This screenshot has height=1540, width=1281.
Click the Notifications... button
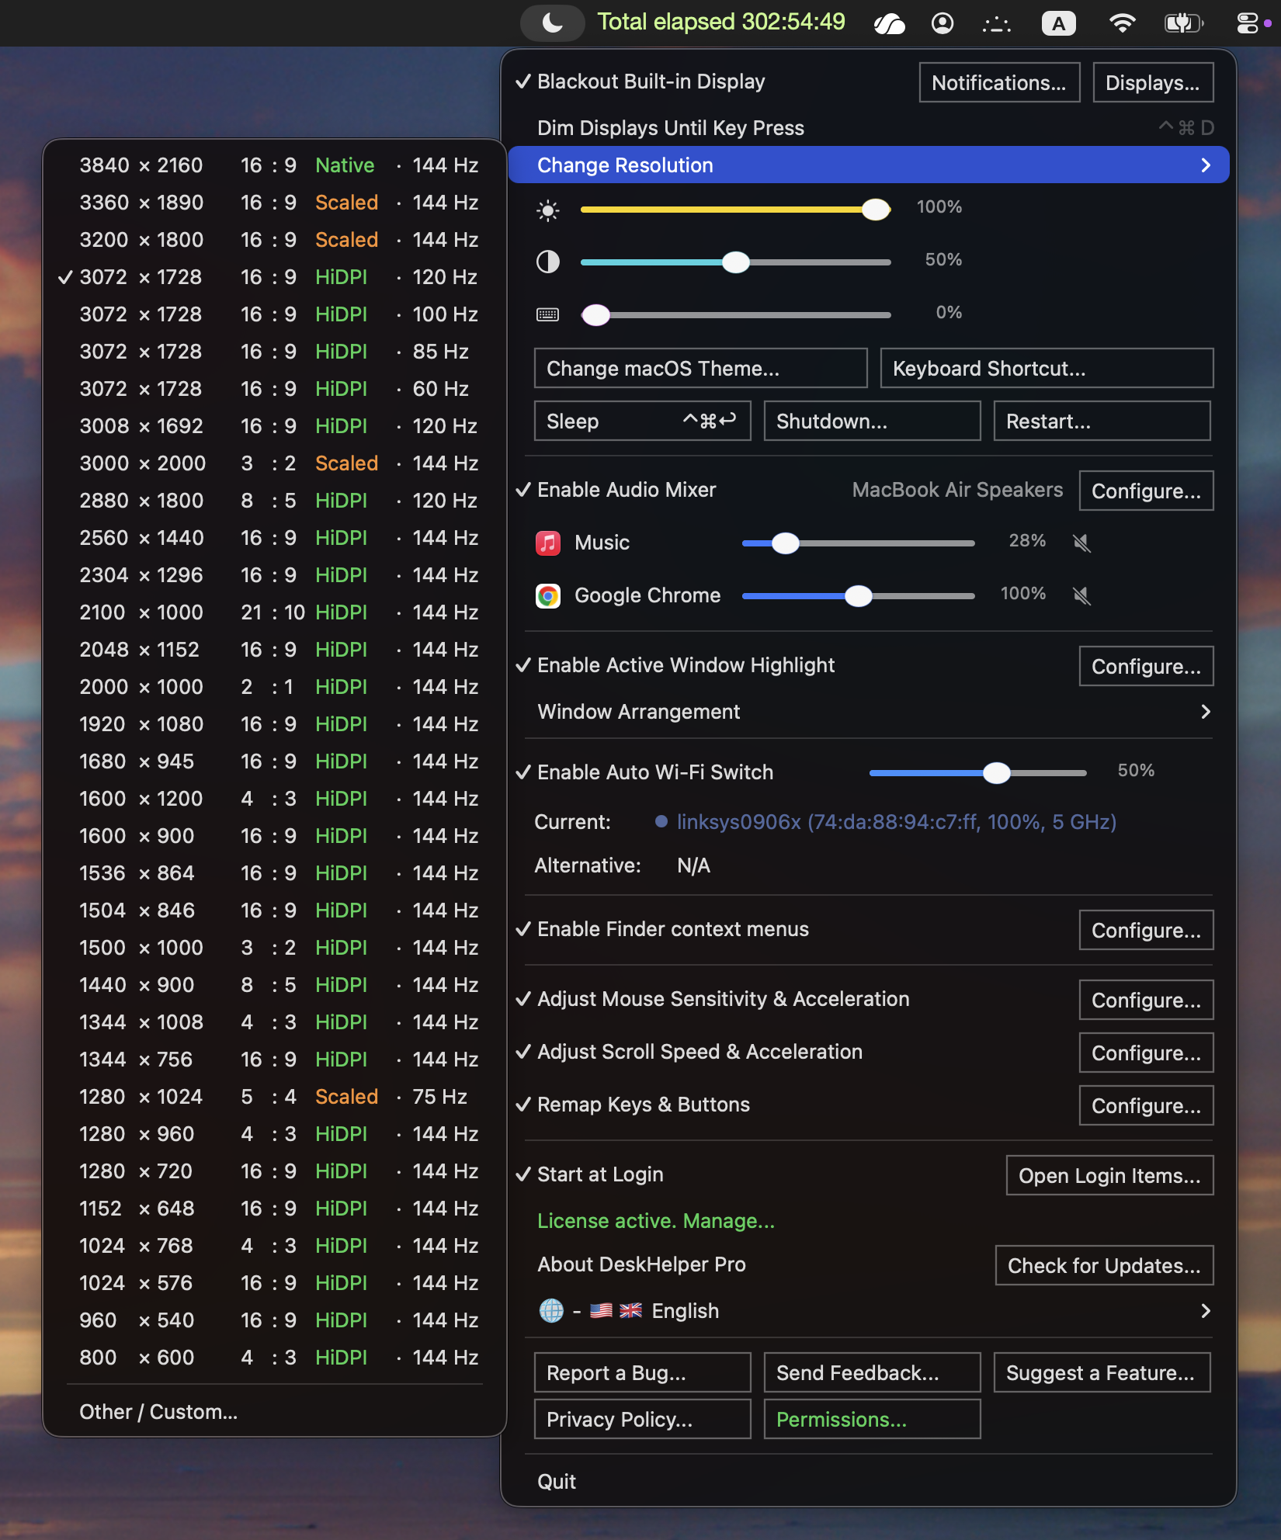999,82
